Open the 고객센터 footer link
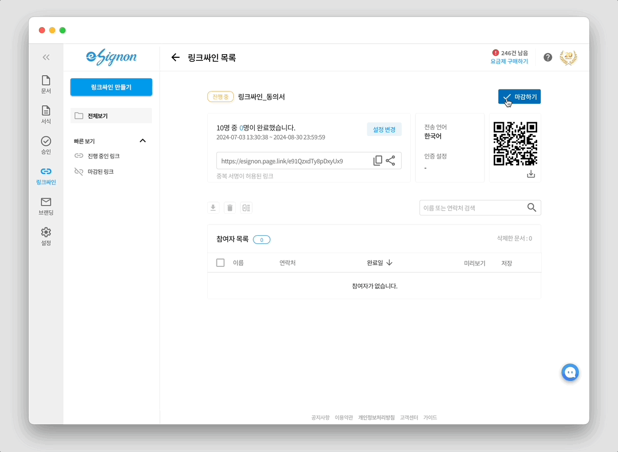The height and width of the screenshot is (452, 618). click(409, 418)
